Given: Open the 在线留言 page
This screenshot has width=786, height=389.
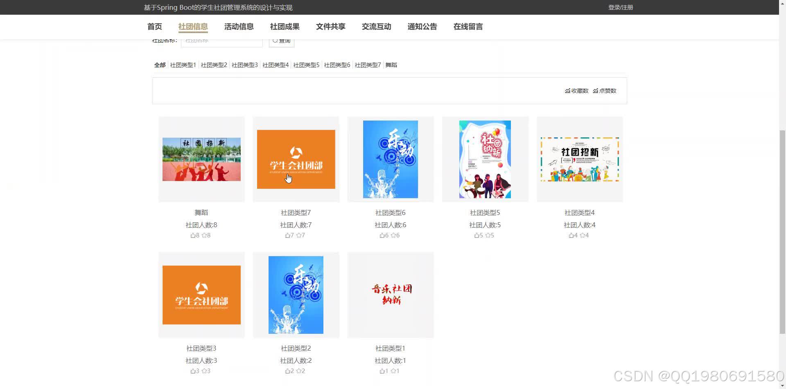Looking at the screenshot, I should pos(468,26).
